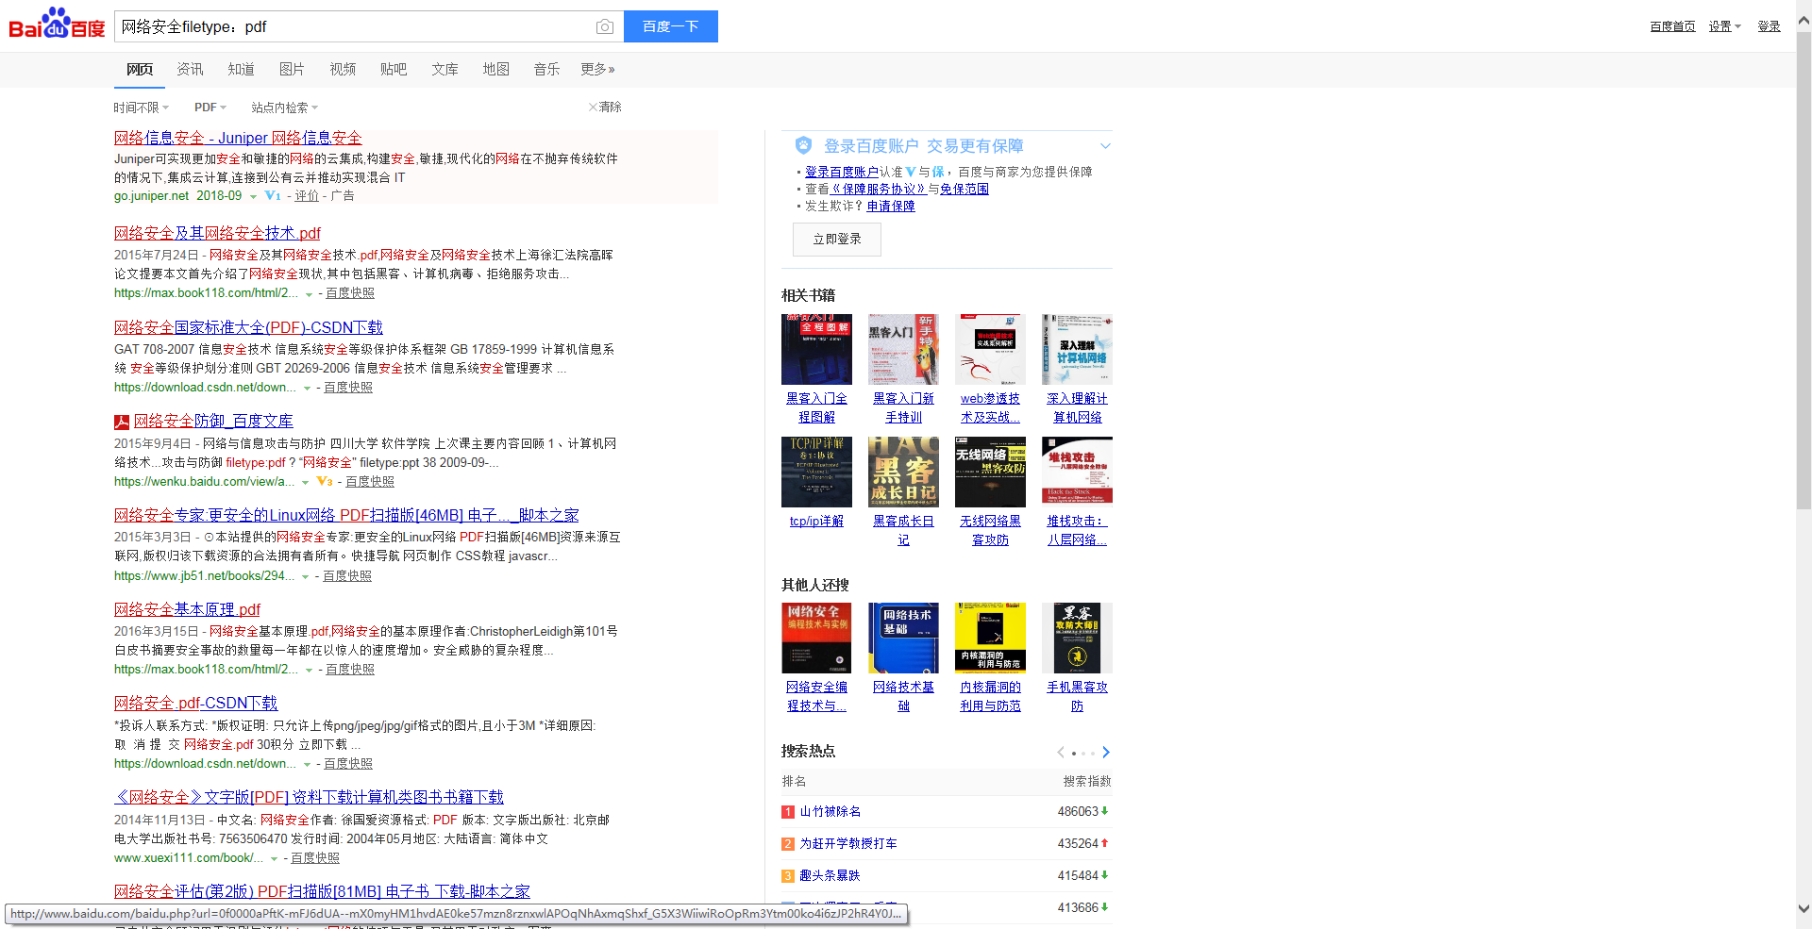Click 百度快照 for jb51.net result

pyautogui.click(x=347, y=575)
